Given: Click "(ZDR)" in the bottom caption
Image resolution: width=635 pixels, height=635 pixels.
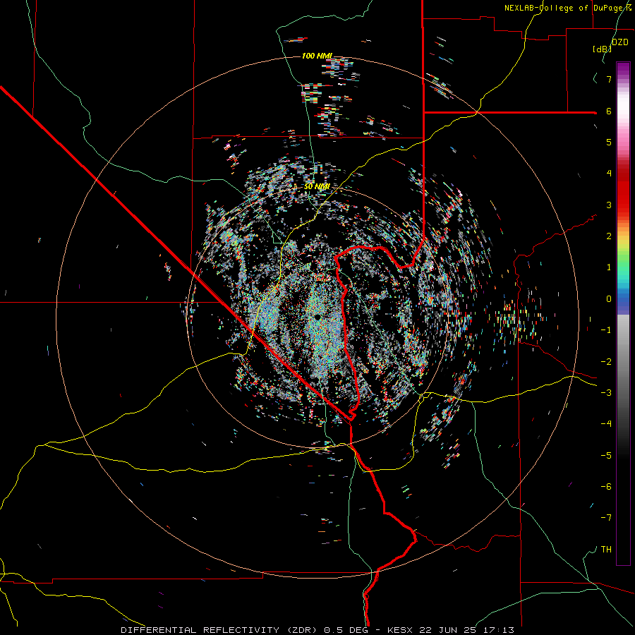Looking at the screenshot, I should (x=302, y=630).
